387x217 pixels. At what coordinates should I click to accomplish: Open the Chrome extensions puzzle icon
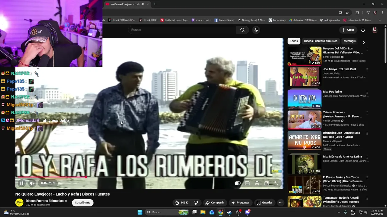tap(357, 12)
